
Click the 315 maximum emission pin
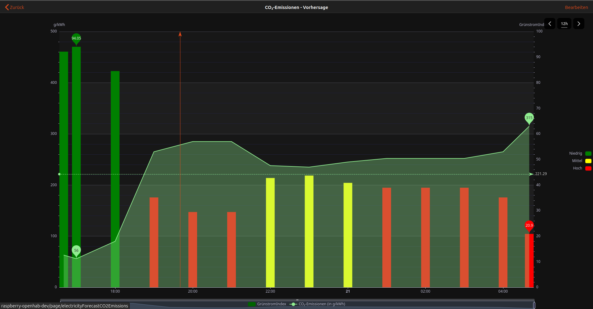coord(529,118)
